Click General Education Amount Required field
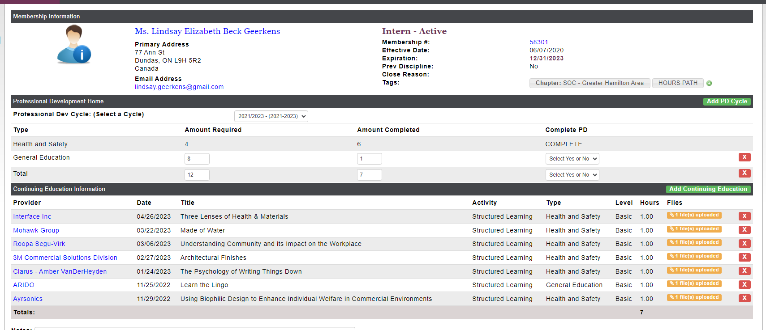The height and width of the screenshot is (330, 766). [197, 159]
